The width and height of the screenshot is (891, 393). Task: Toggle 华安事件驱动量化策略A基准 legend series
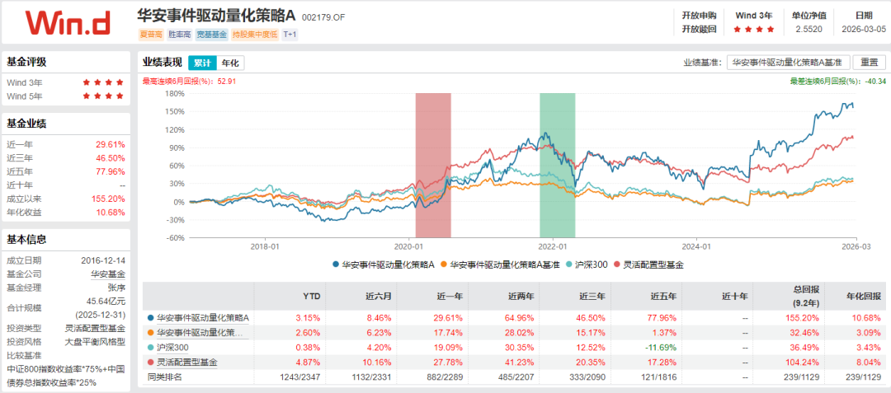501,264
